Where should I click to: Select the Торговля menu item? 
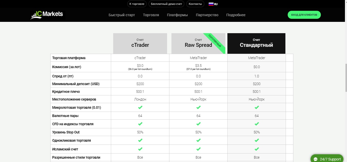(x=151, y=15)
